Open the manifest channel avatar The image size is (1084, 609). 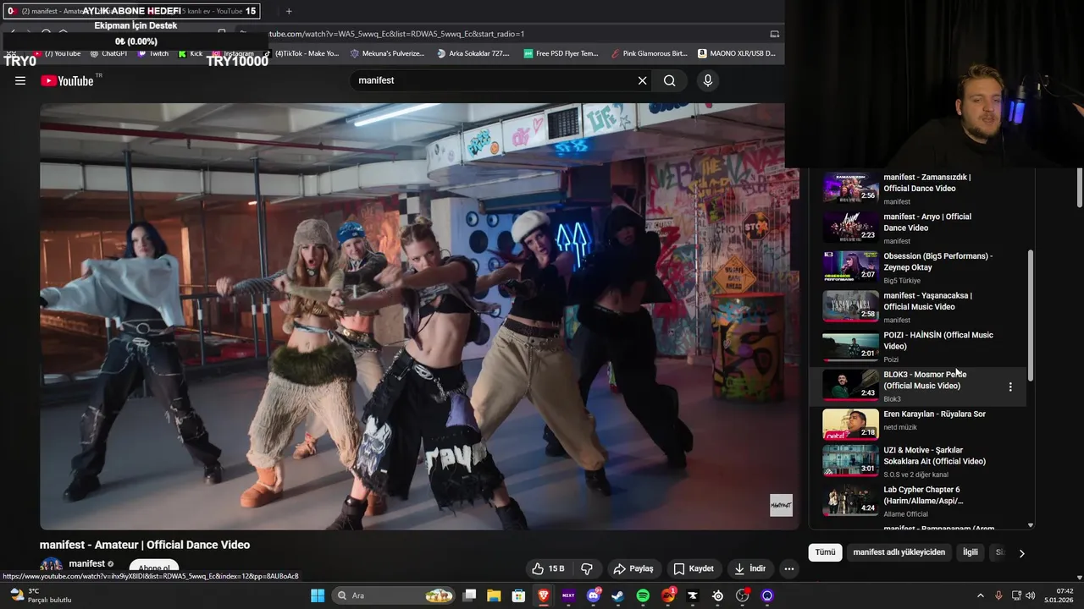pos(52,566)
